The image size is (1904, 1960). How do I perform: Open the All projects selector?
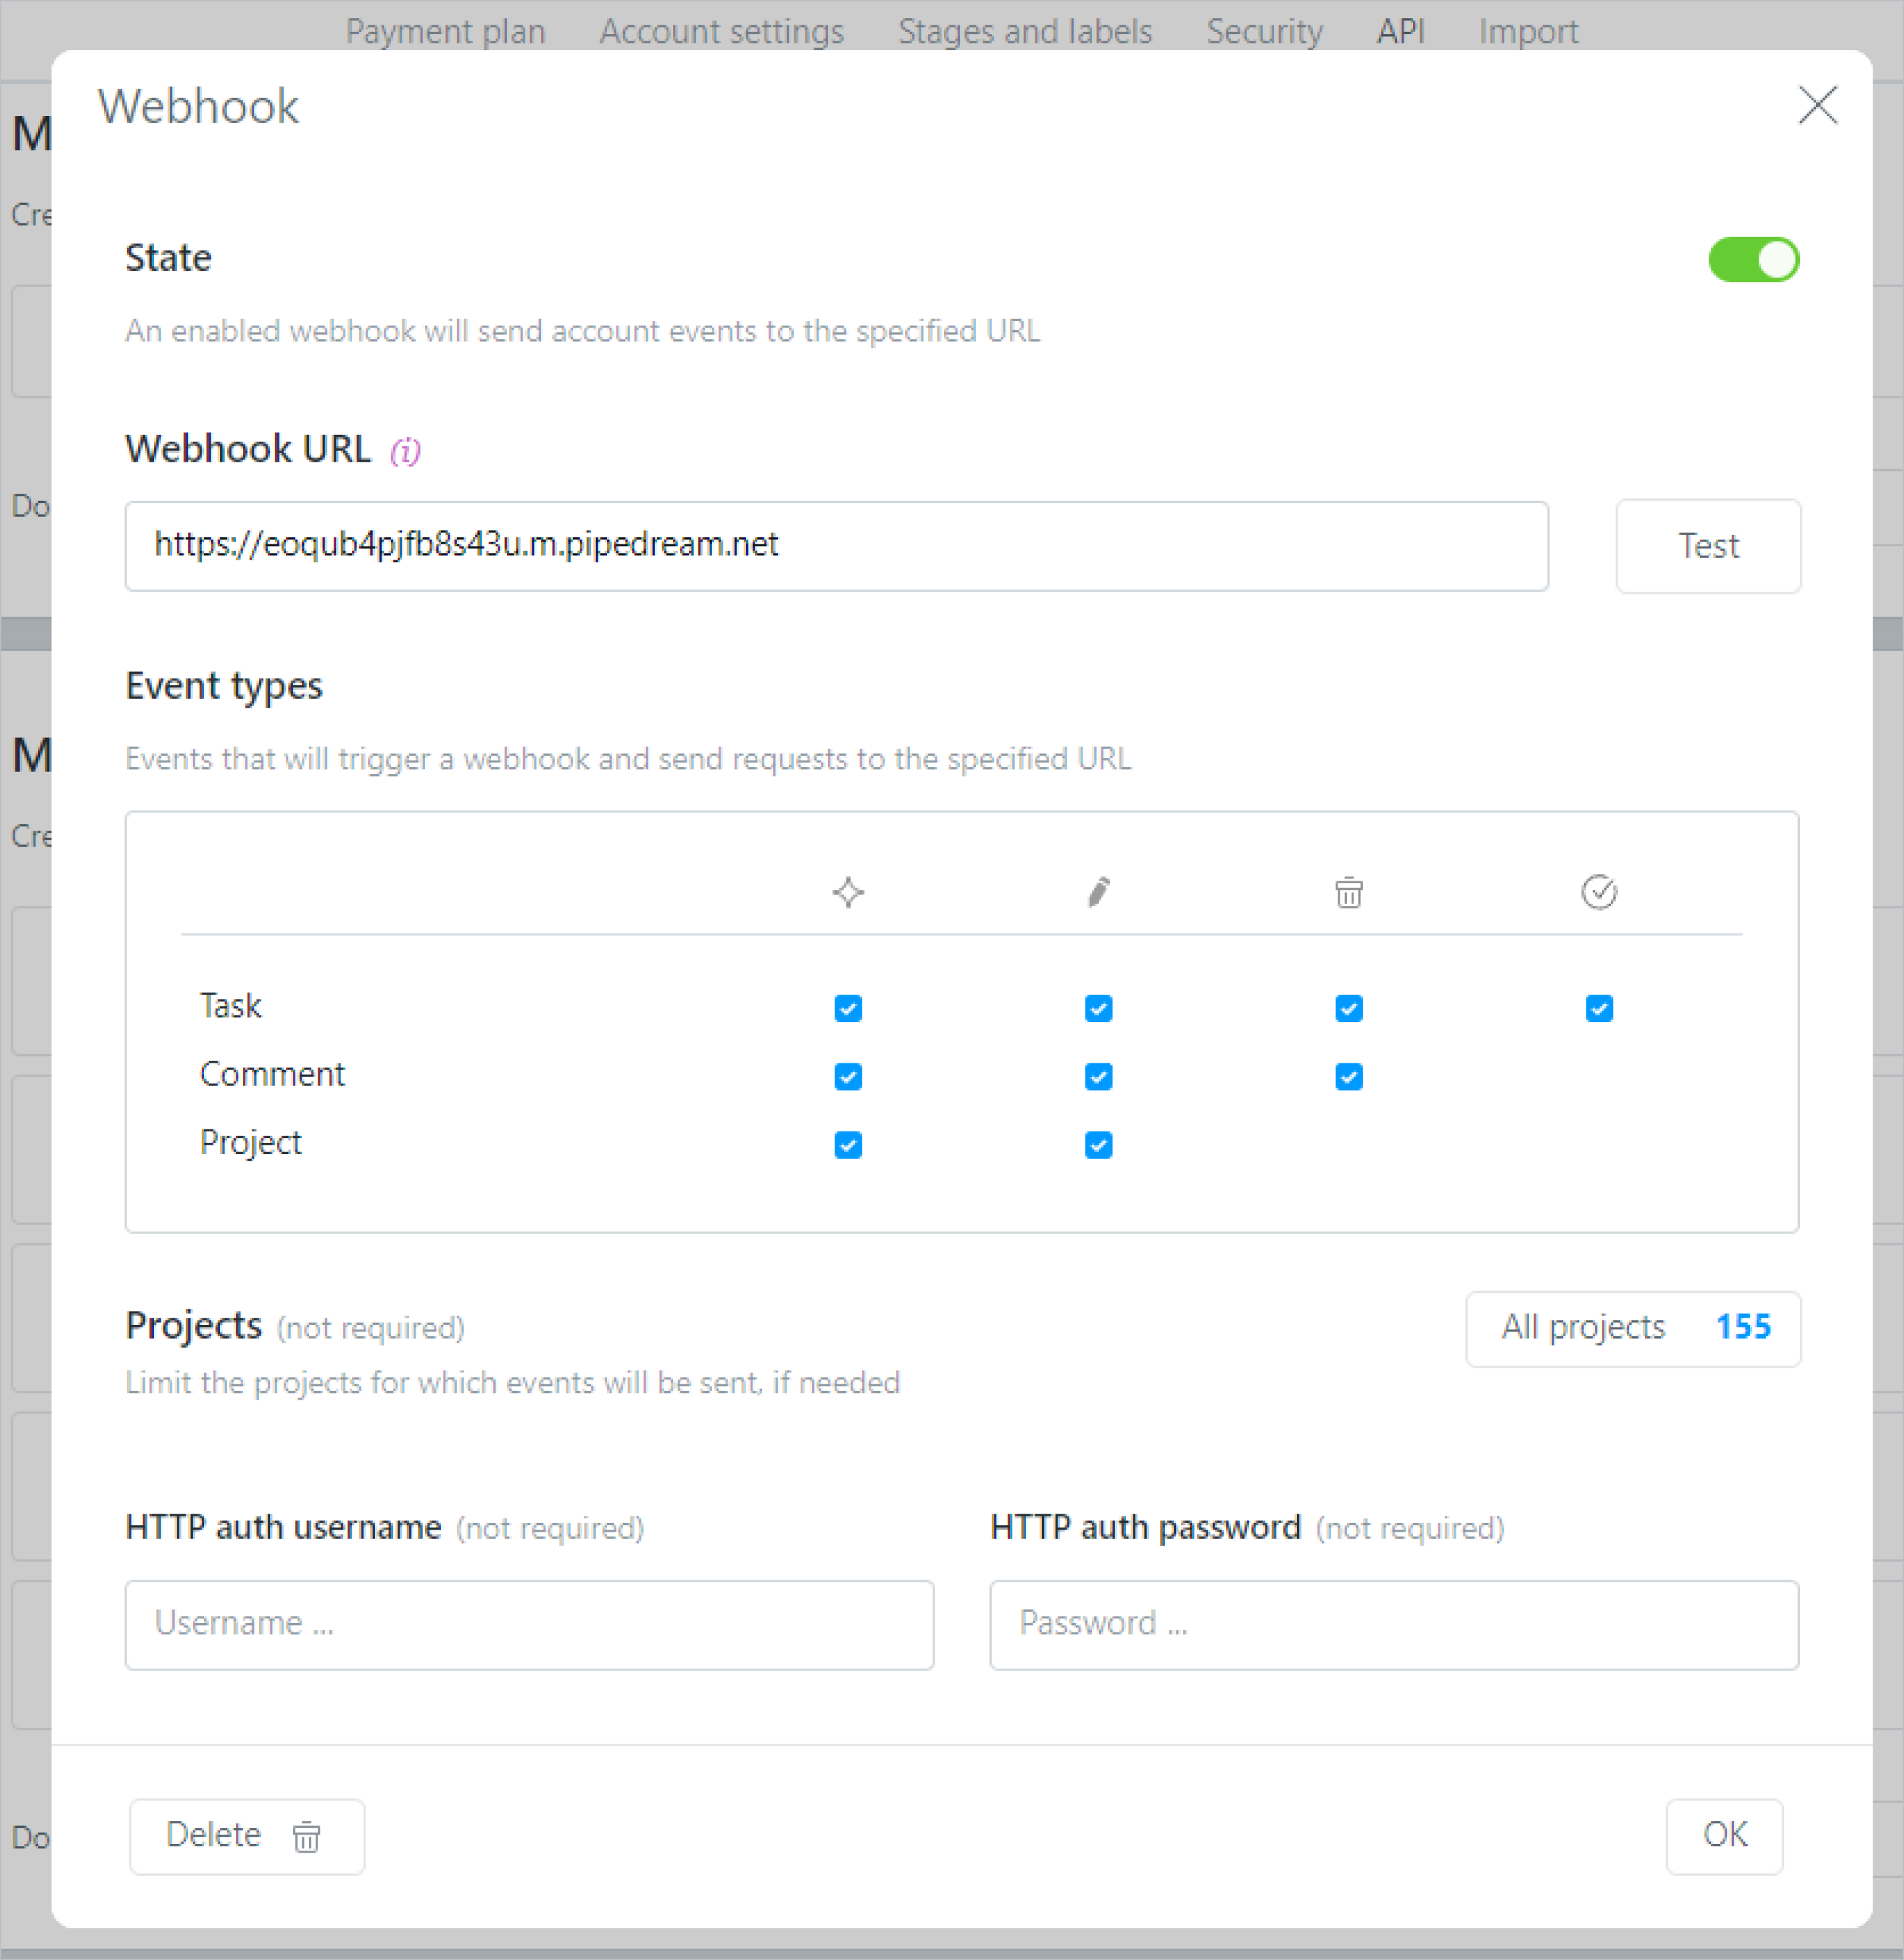point(1632,1329)
